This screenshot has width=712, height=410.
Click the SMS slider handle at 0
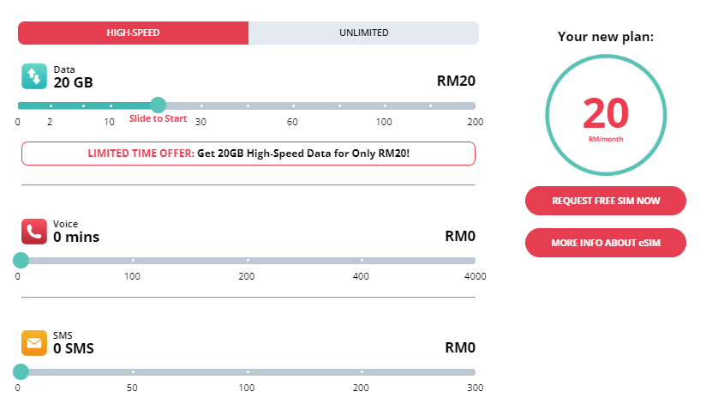[21, 371]
